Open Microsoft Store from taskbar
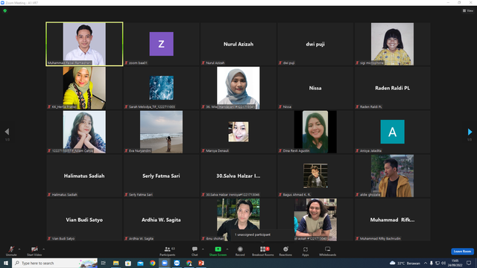The width and height of the screenshot is (477, 268). (x=127, y=263)
